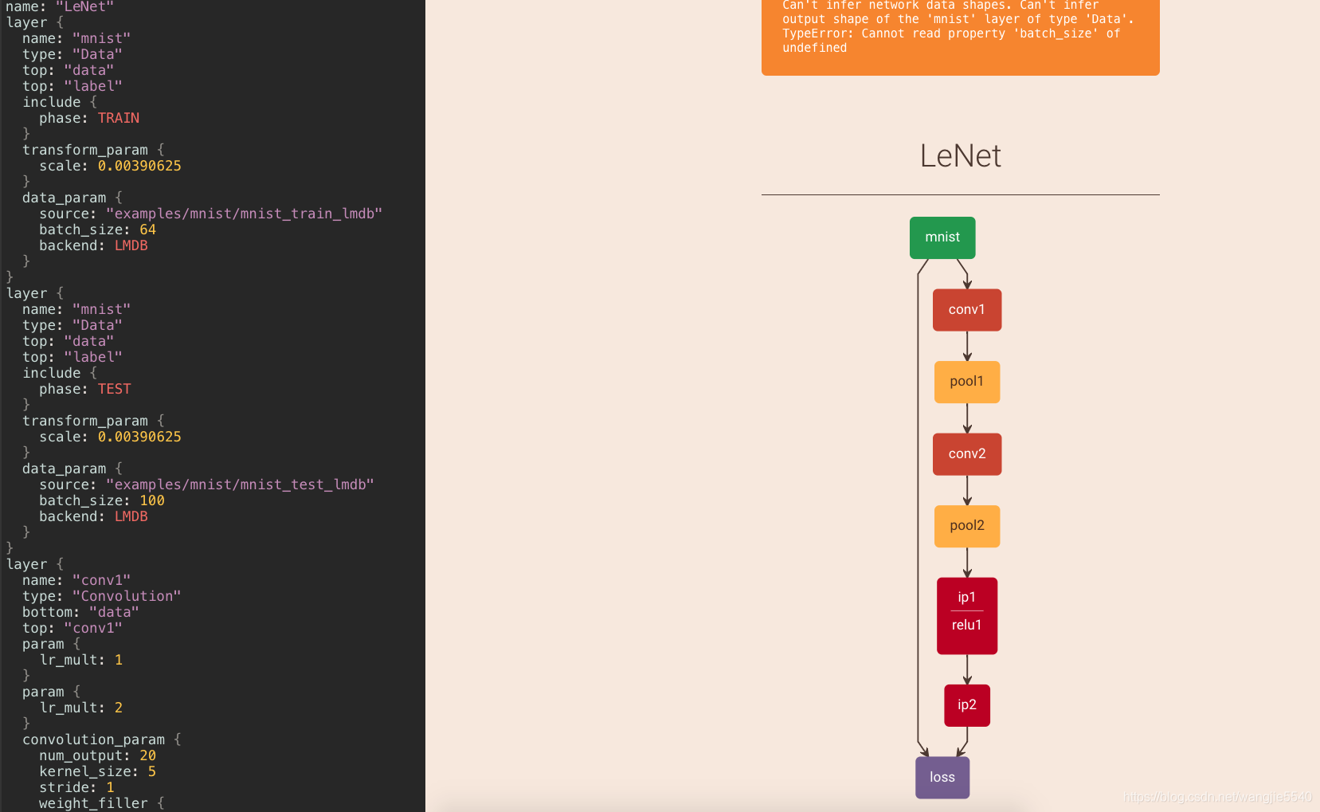Click the mnist_test_lmdb source string
The width and height of the screenshot is (1320, 812).
coord(241,484)
